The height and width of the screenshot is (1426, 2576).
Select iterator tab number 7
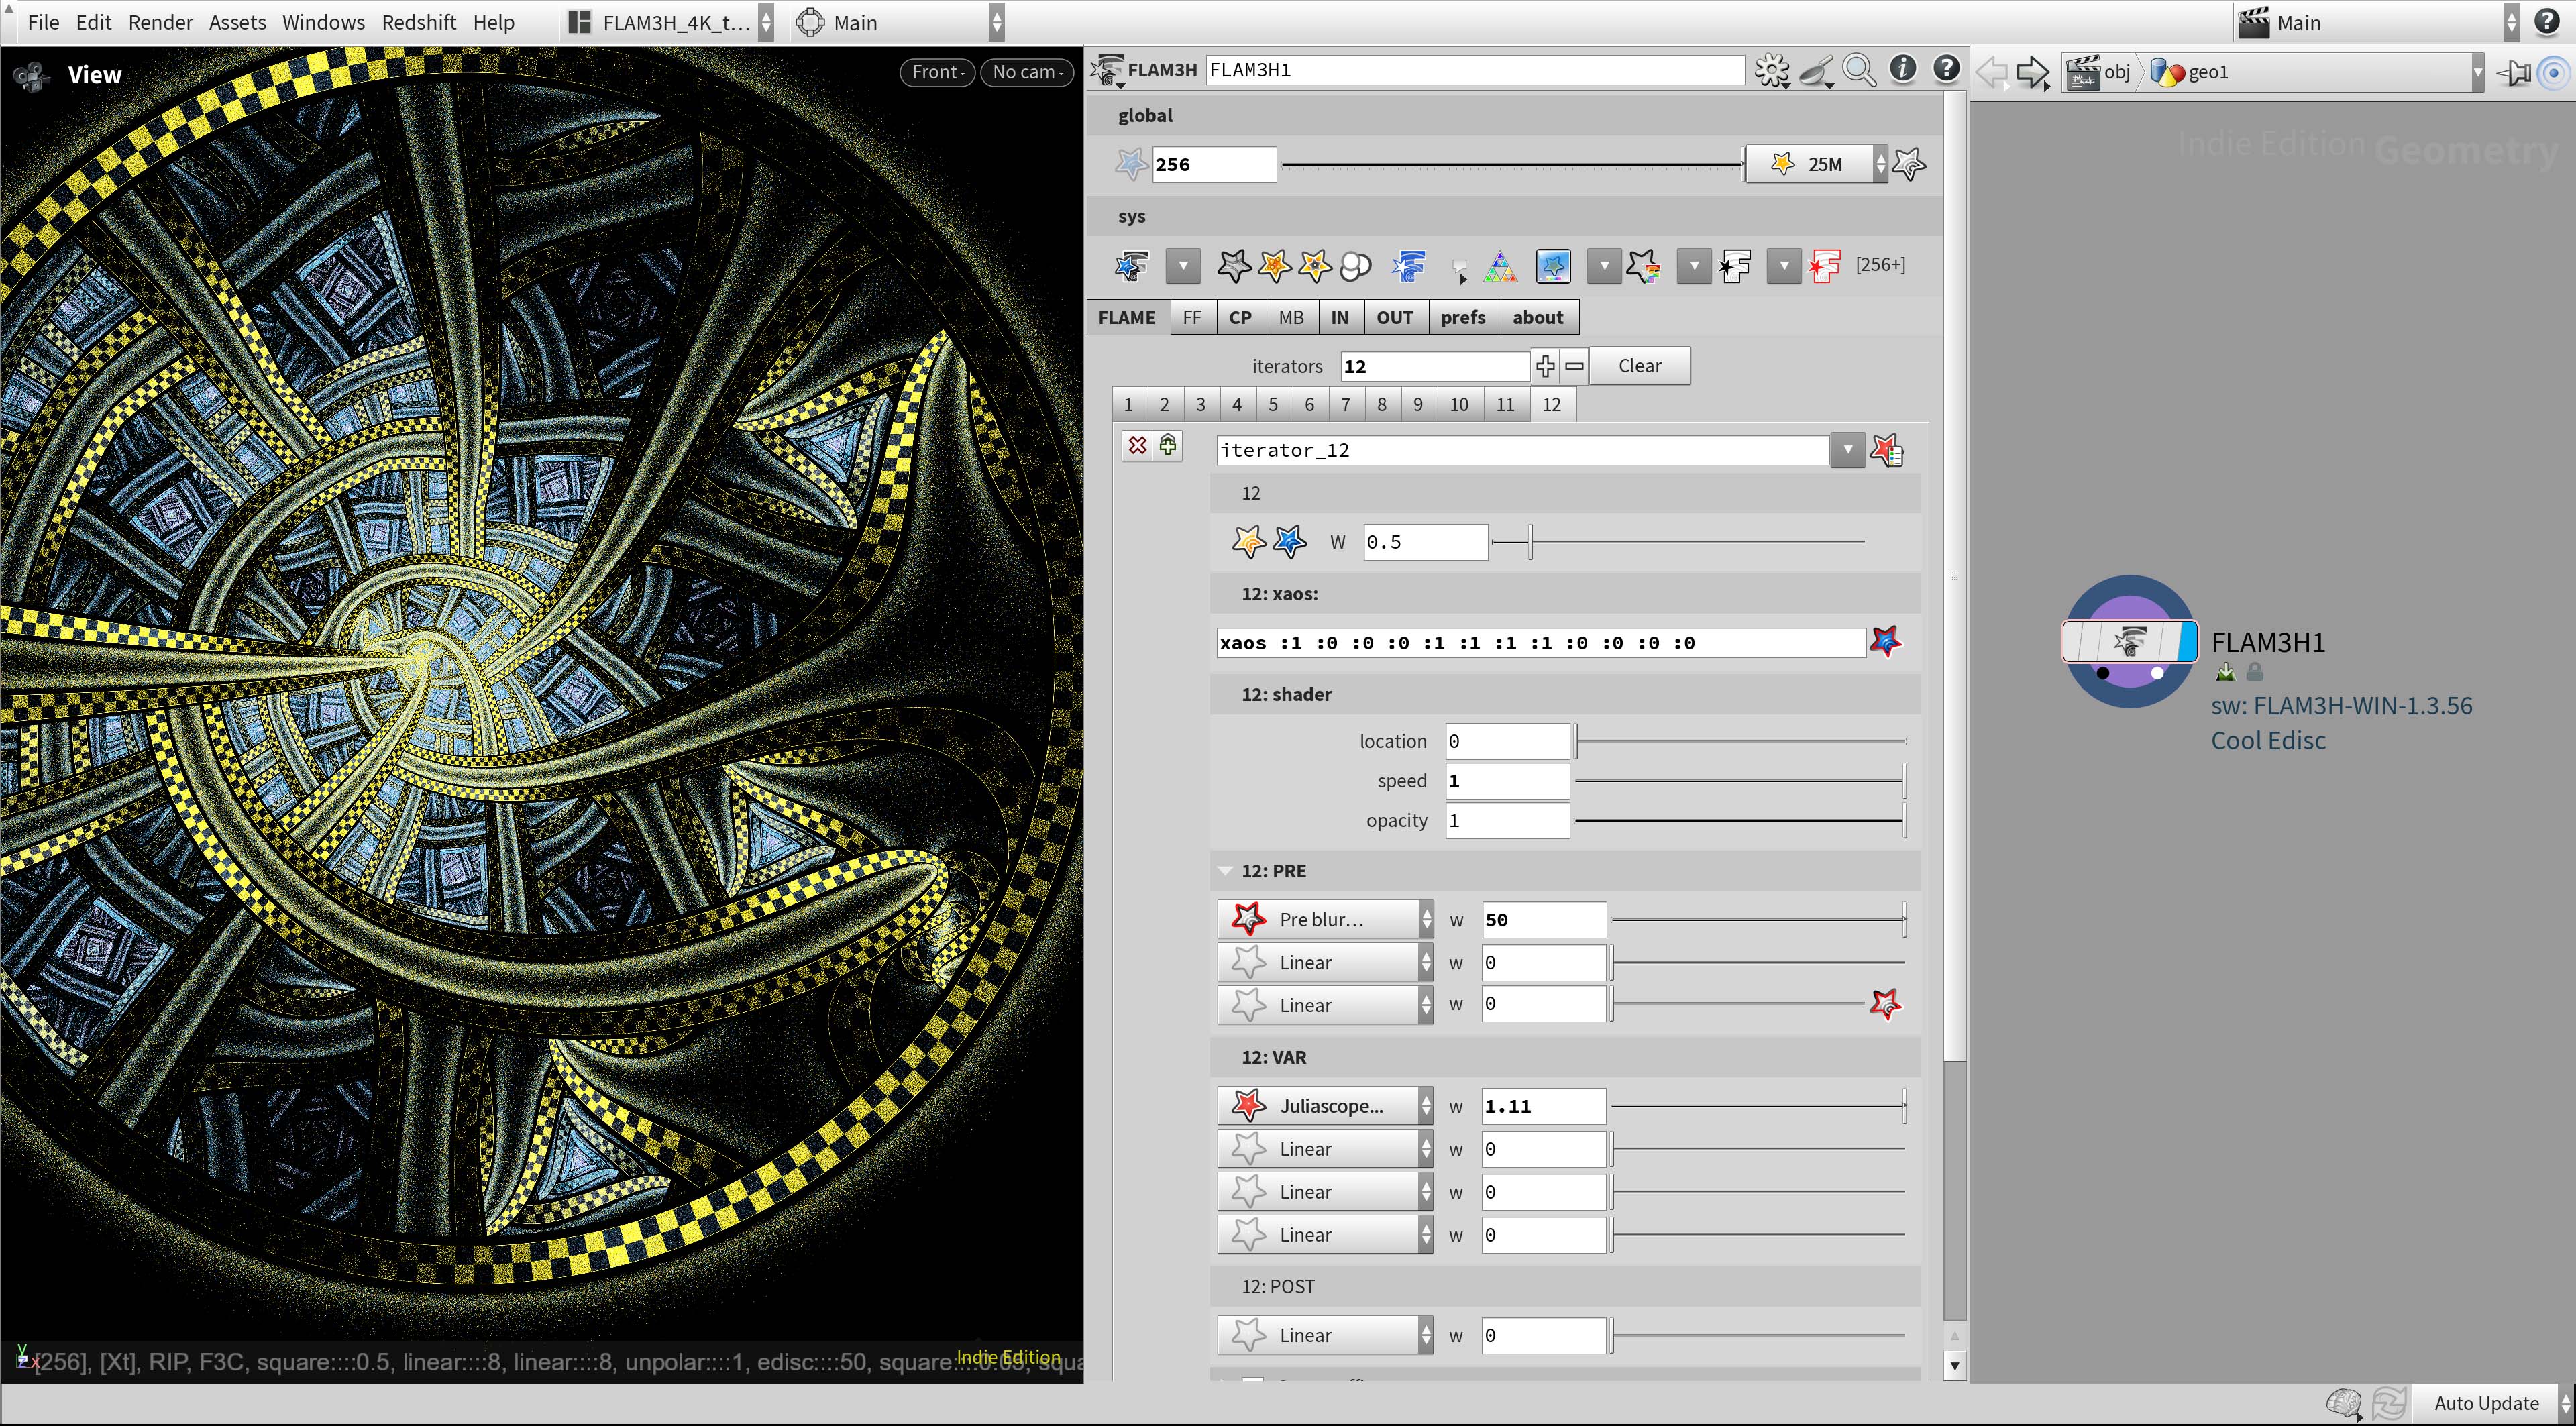point(1345,404)
